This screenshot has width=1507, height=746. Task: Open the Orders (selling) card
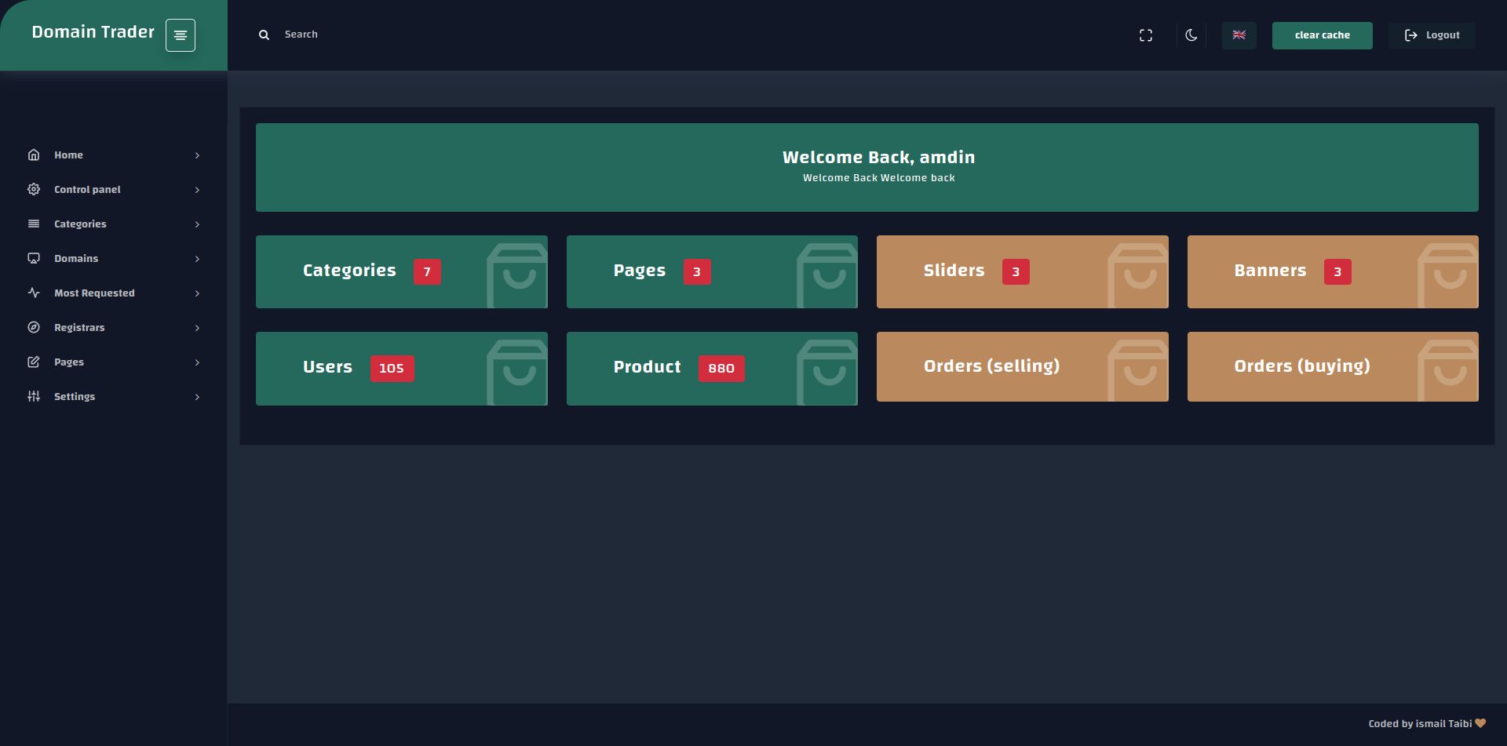[x=1022, y=366]
